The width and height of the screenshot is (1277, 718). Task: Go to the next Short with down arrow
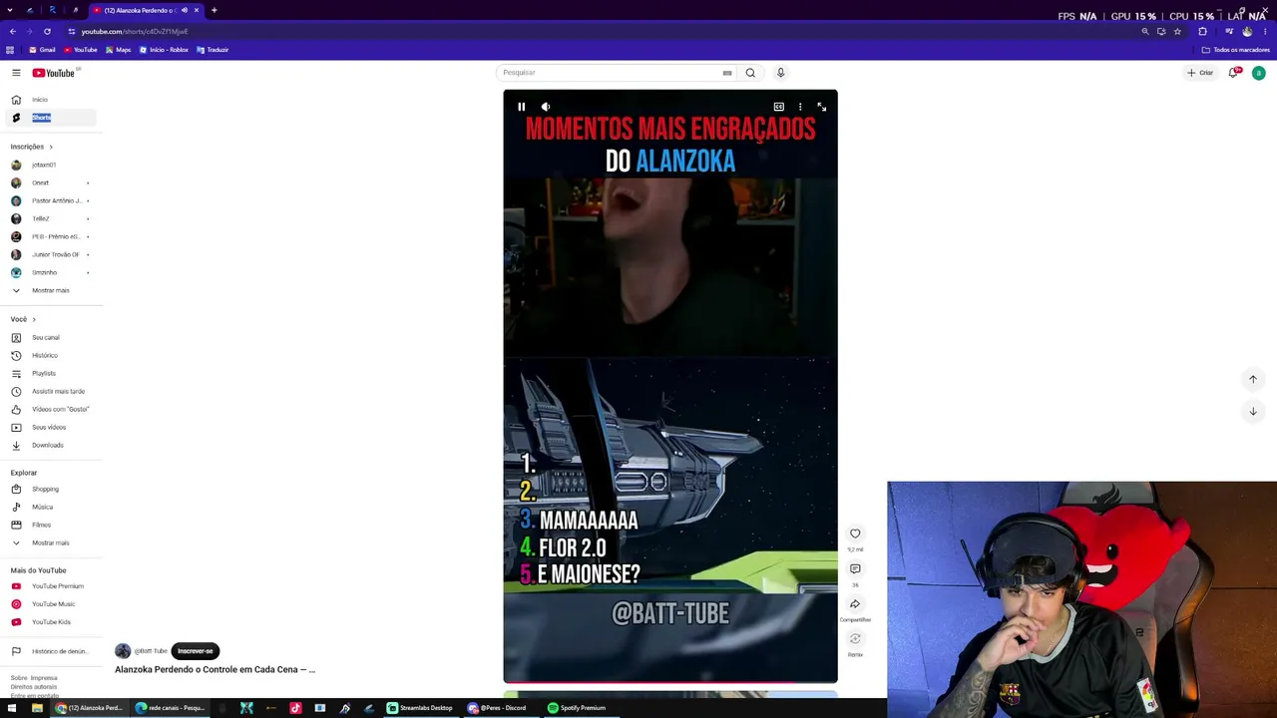pyautogui.click(x=1253, y=411)
